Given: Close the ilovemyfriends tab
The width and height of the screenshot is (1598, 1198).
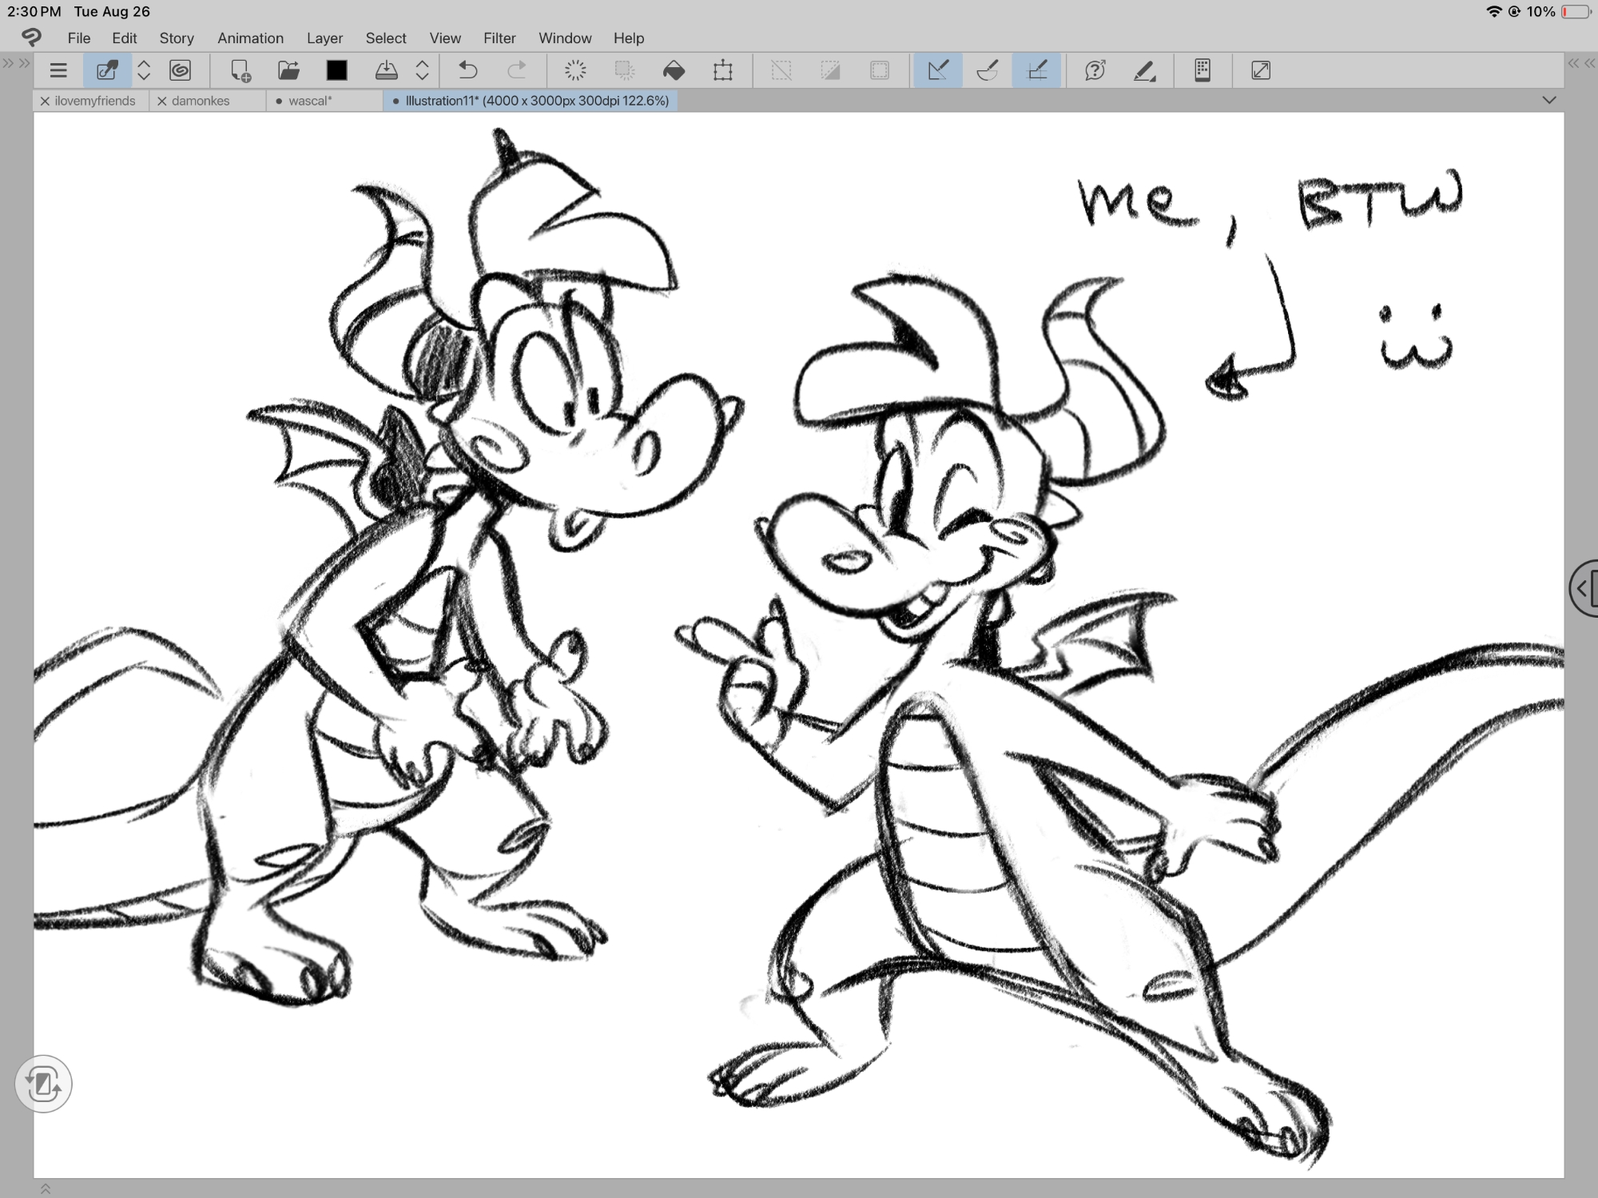Looking at the screenshot, I should tap(45, 101).
